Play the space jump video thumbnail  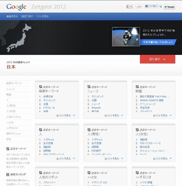(x=126, y=37)
